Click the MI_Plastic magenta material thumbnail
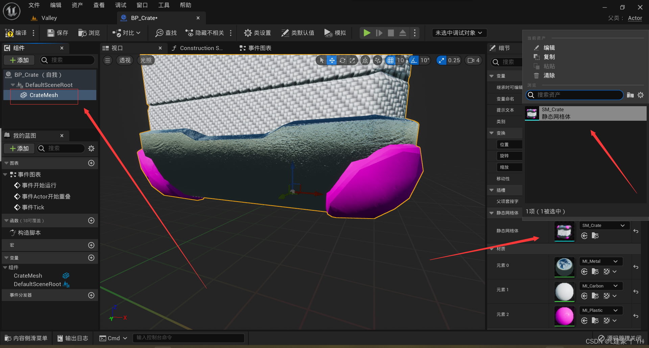 [564, 316]
